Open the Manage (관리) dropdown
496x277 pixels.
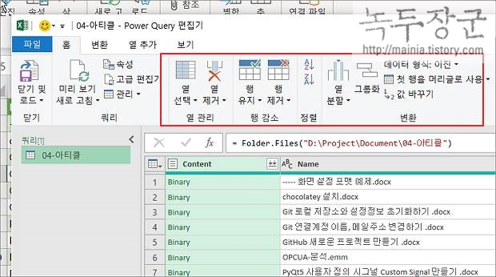point(122,94)
